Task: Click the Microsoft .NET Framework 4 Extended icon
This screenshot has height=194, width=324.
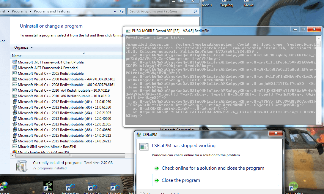Action: [x=15, y=68]
